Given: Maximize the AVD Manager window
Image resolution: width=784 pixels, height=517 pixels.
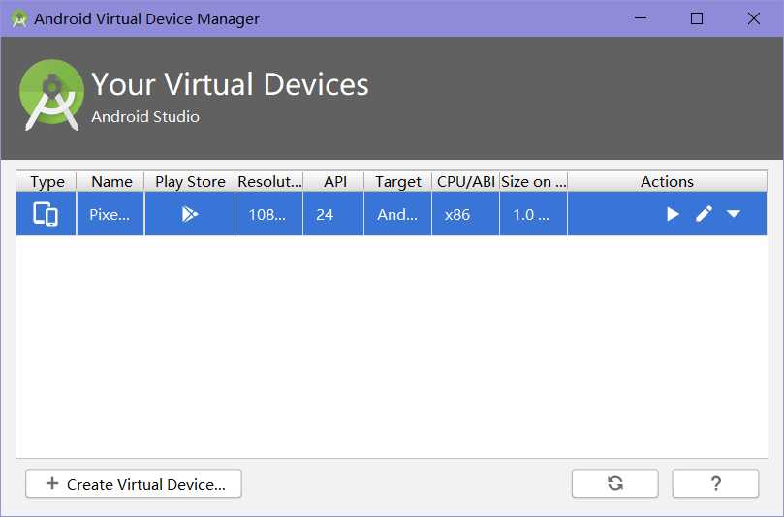Looking at the screenshot, I should point(697,18).
